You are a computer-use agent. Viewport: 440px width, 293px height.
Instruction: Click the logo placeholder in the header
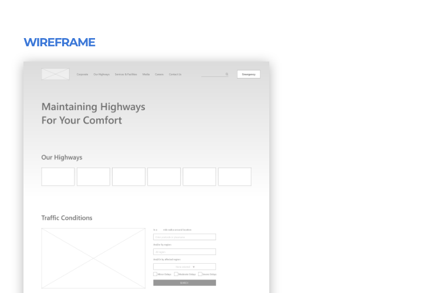pyautogui.click(x=56, y=74)
